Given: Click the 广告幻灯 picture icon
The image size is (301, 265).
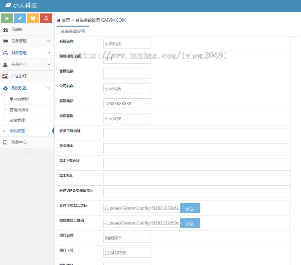Looking at the screenshot, I should pyautogui.click(x=5, y=77).
